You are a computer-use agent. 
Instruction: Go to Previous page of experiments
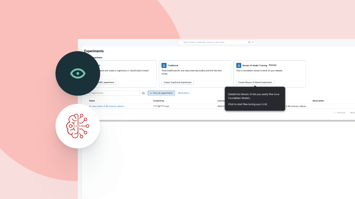[340, 113]
